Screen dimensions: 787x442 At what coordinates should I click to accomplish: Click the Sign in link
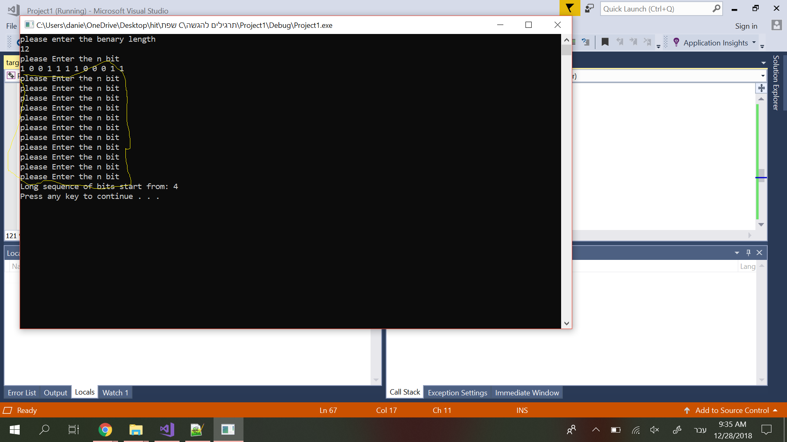(746, 26)
